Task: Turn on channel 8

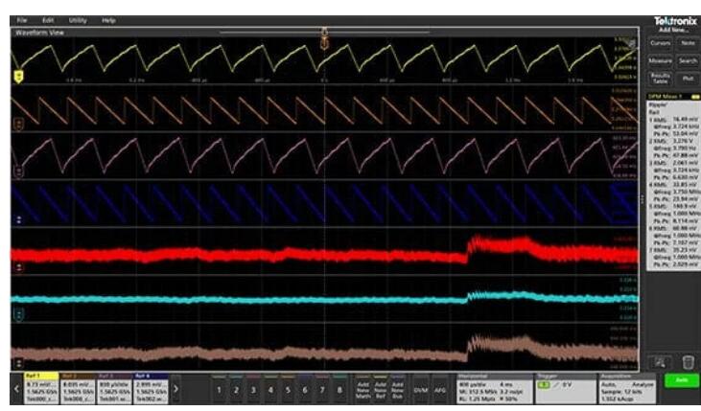Action: [x=339, y=390]
